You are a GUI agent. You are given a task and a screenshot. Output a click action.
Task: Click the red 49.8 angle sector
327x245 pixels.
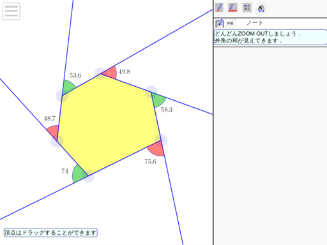pos(110,73)
